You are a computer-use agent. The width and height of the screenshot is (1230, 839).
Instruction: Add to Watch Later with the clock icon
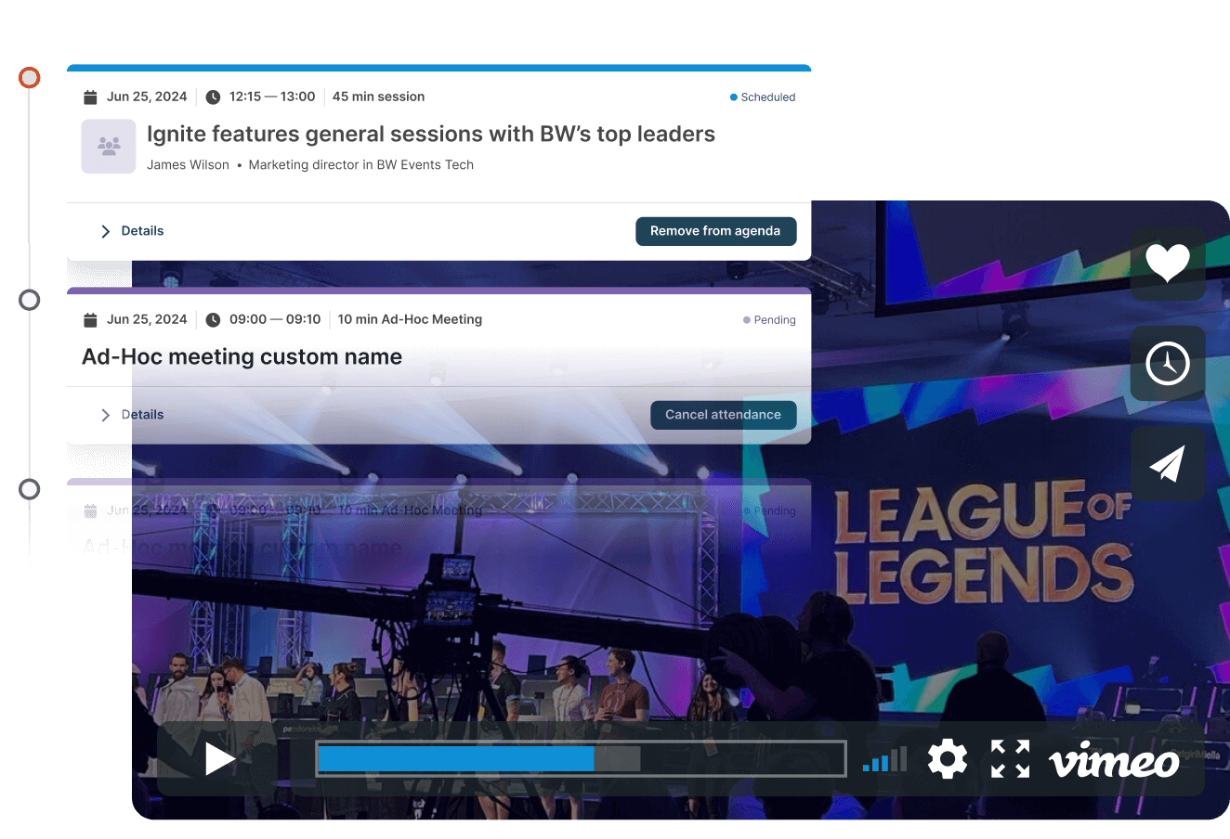click(x=1168, y=363)
